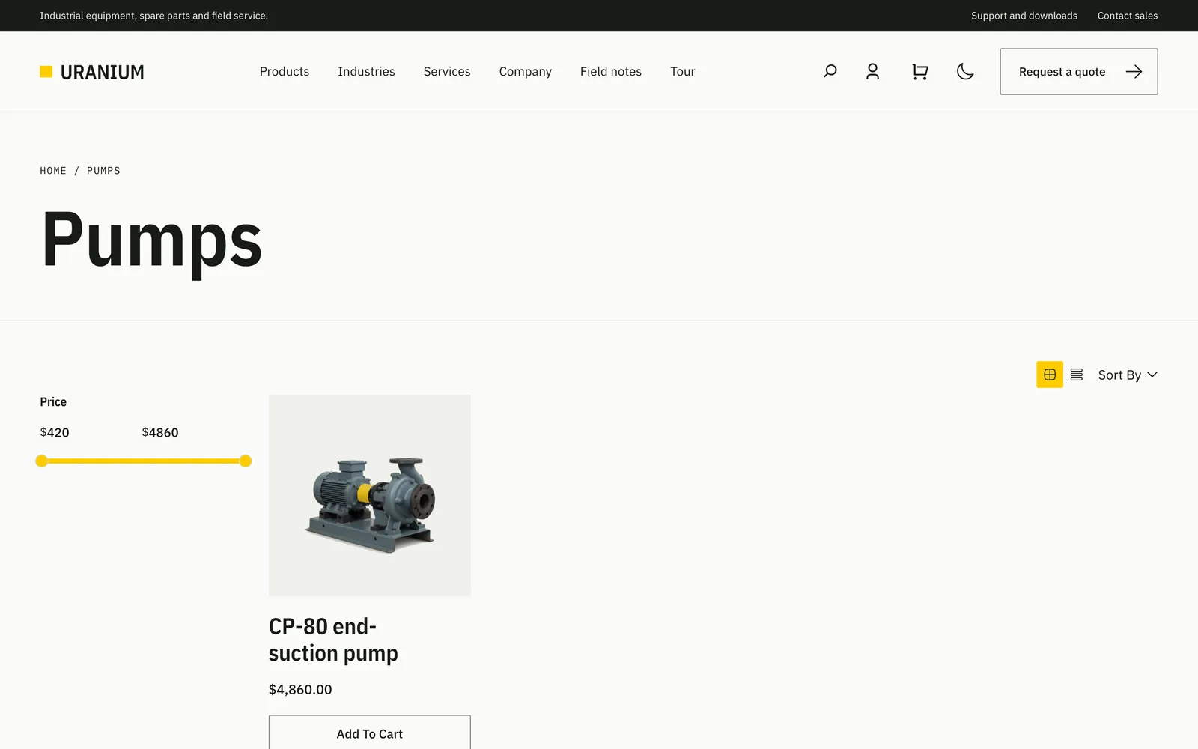The image size is (1198, 749).
Task: Click the maximum price slider handle
Action: pos(246,461)
